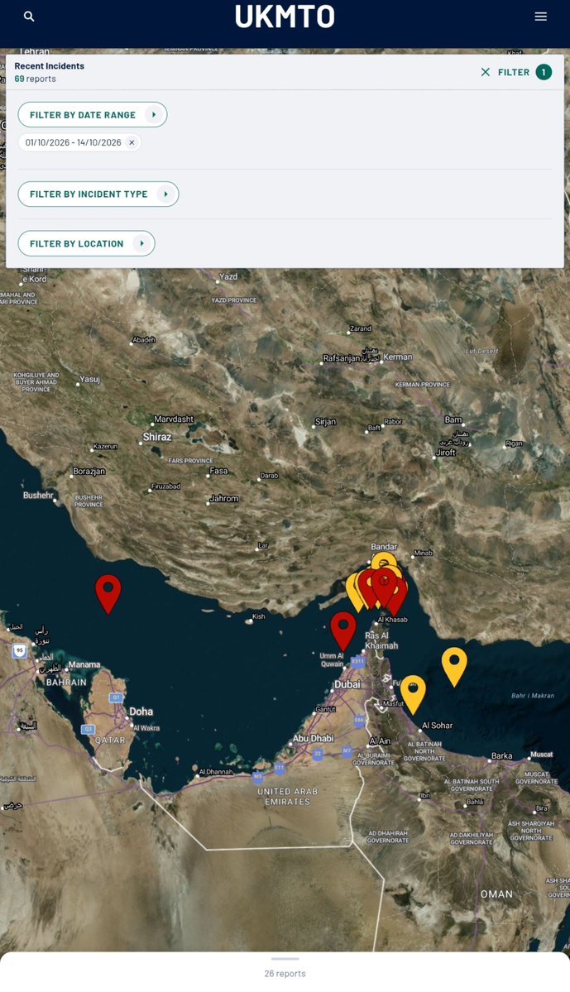Image resolution: width=570 pixels, height=992 pixels.
Task: Click the Barka map label
Action: click(x=501, y=755)
